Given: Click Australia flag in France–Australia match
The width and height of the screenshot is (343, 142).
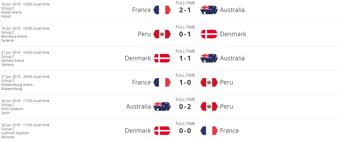Looking at the screenshot, I should pyautogui.click(x=209, y=10).
